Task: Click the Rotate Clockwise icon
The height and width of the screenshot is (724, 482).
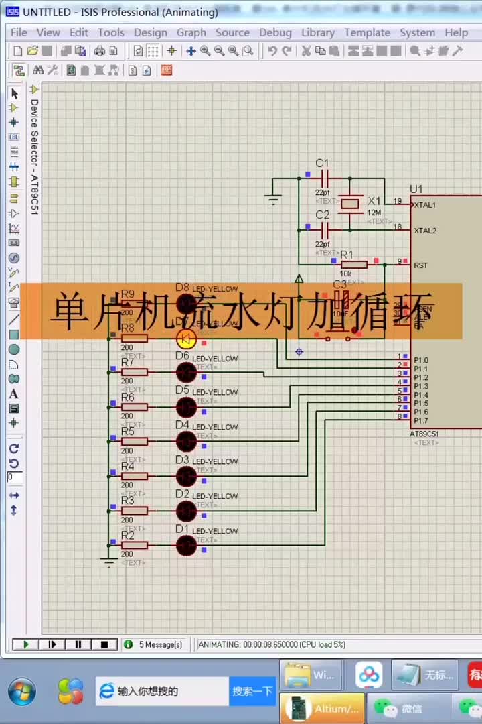Action: tap(14, 448)
